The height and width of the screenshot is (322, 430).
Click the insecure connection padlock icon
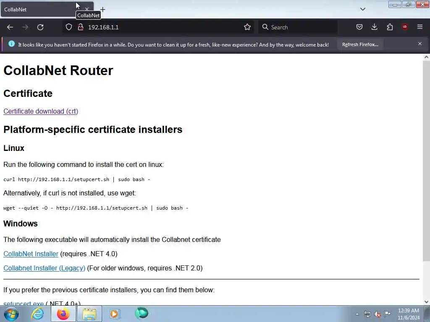click(80, 27)
